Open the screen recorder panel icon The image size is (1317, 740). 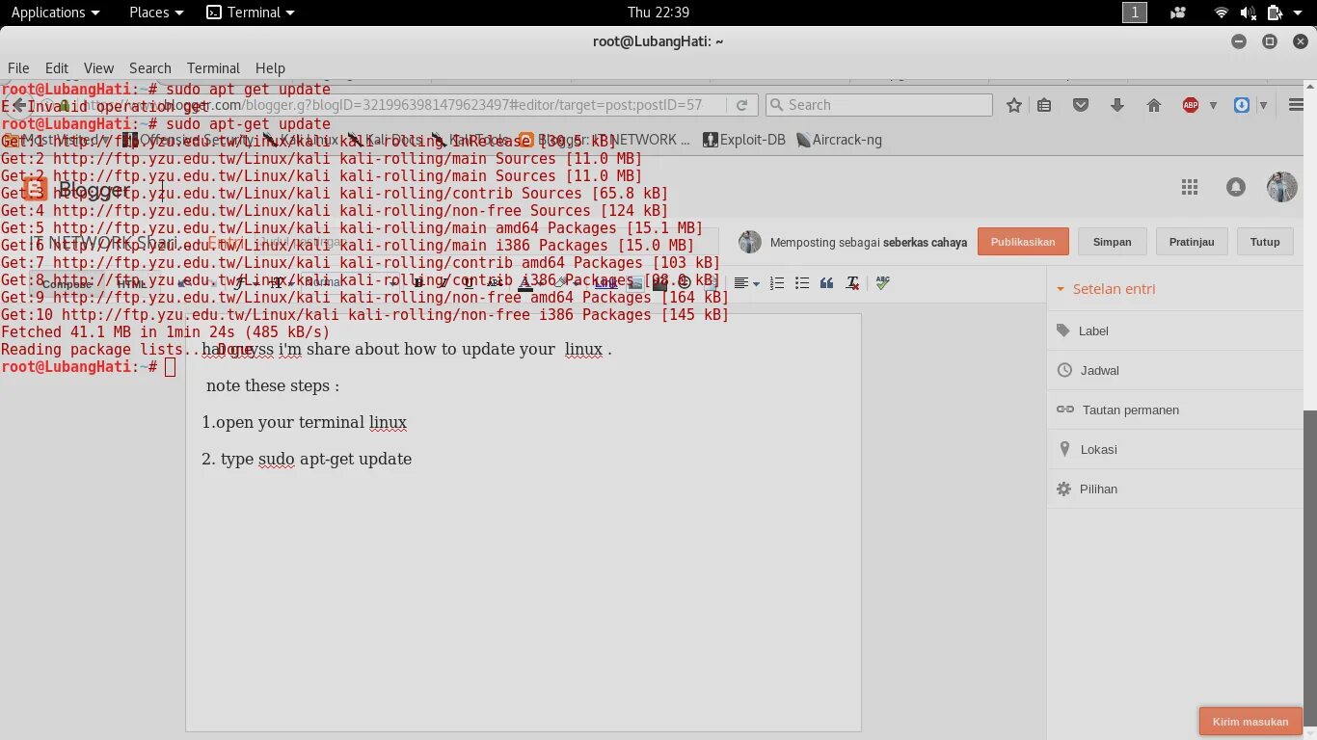1177,13
